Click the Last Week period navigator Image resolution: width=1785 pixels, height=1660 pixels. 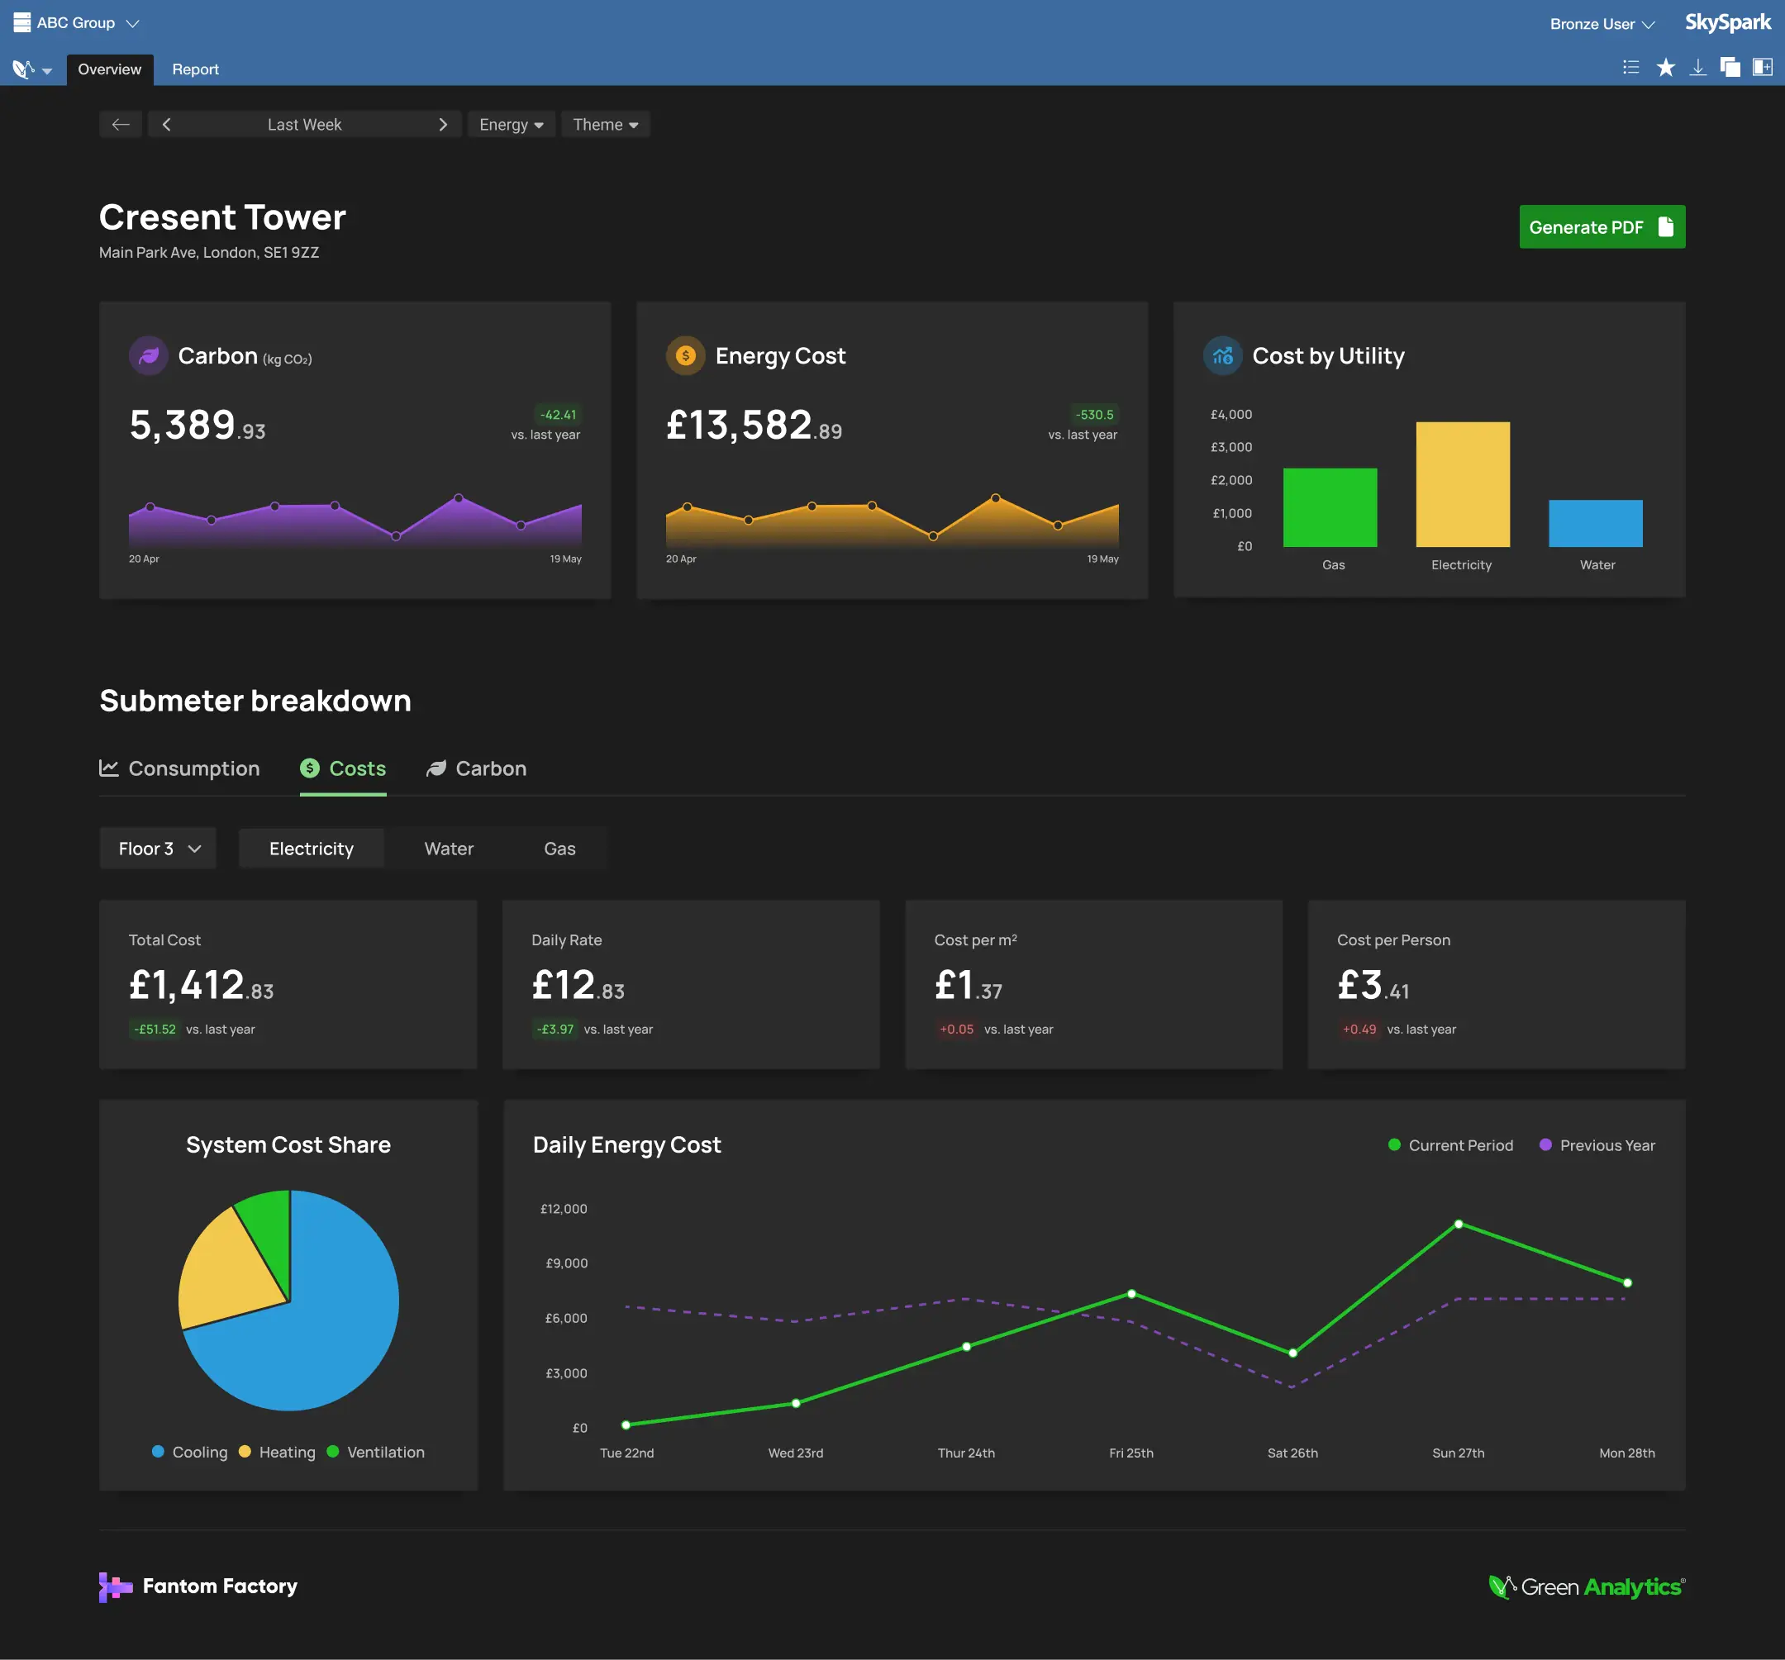304,124
